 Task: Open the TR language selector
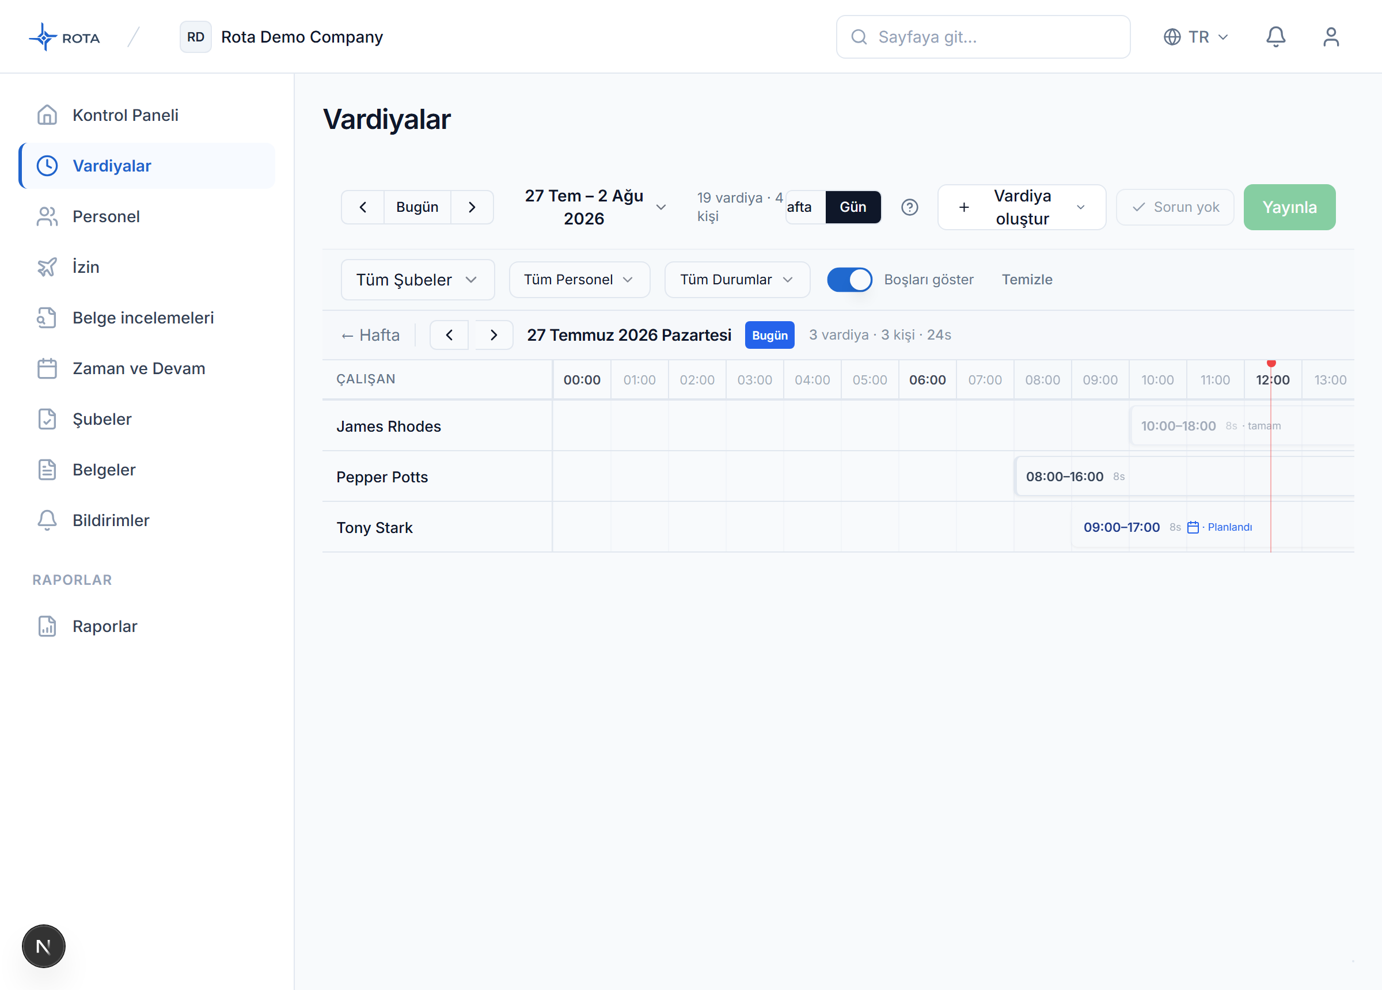(1195, 37)
